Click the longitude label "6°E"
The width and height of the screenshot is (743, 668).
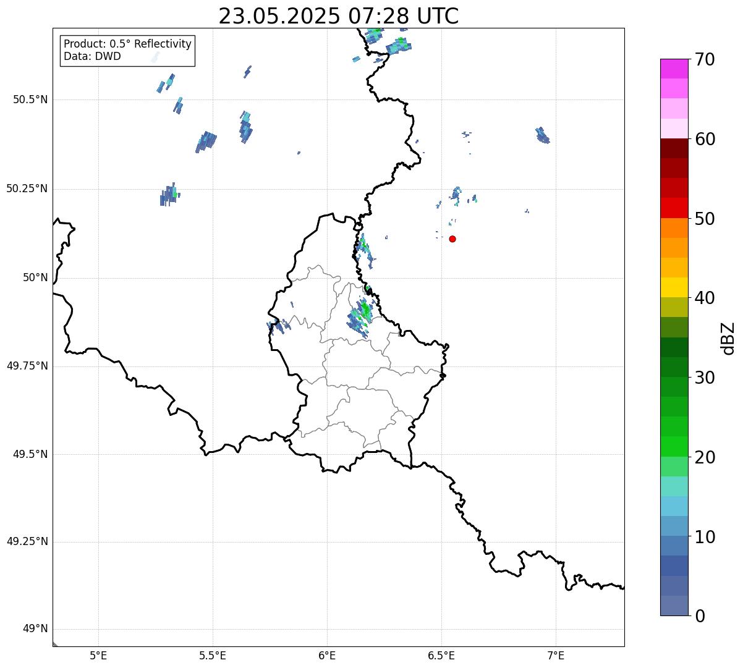[x=327, y=656]
